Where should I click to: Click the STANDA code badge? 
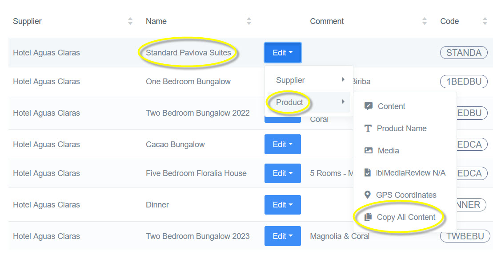click(464, 53)
